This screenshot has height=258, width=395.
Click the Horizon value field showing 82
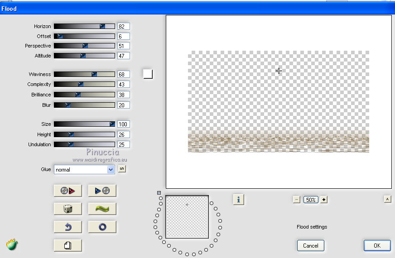coord(123,26)
